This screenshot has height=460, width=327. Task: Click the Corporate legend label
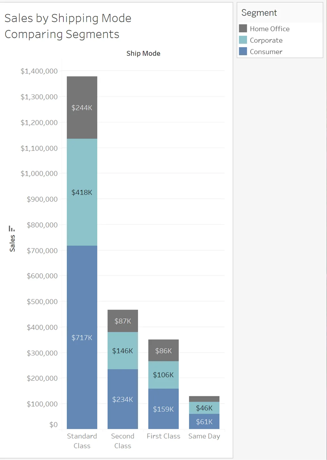266,40
